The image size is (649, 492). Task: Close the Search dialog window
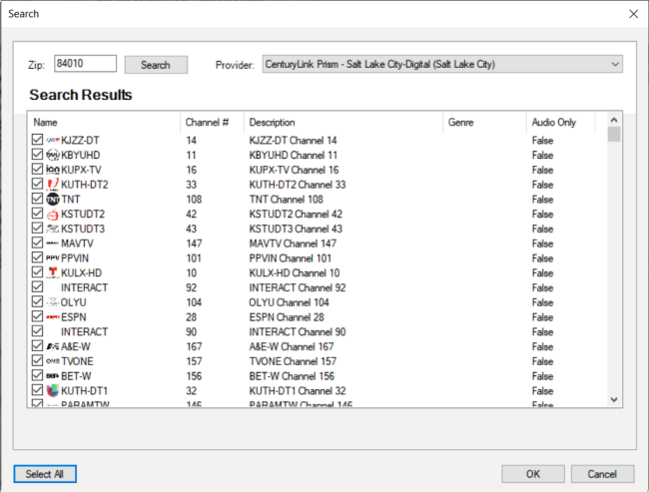click(x=633, y=14)
